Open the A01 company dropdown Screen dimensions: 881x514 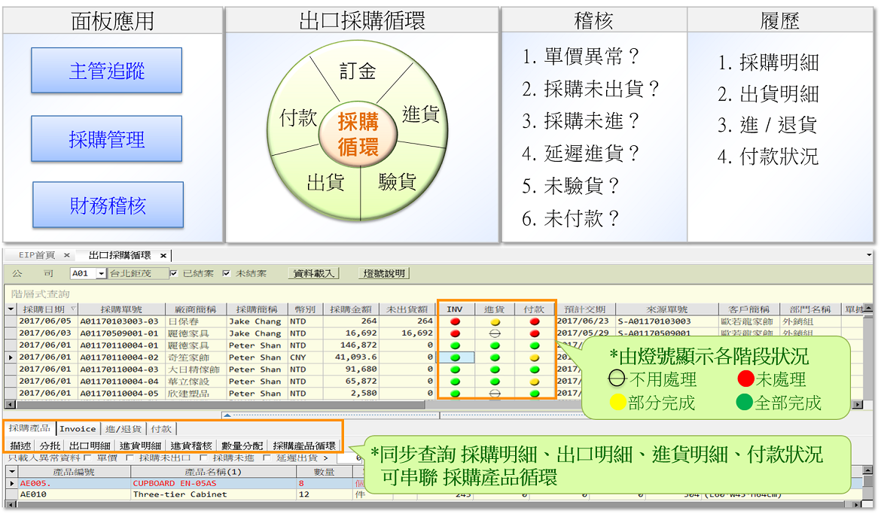tap(101, 273)
